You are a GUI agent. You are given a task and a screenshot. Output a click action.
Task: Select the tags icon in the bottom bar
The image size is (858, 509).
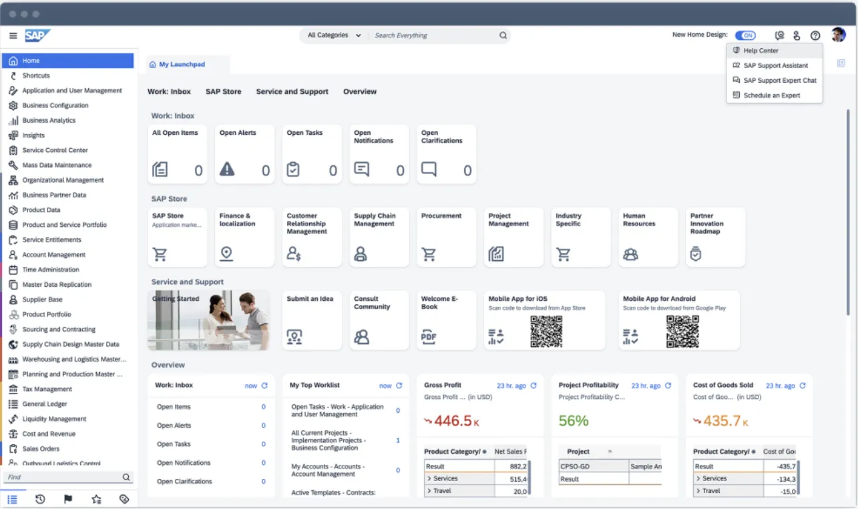point(124,498)
